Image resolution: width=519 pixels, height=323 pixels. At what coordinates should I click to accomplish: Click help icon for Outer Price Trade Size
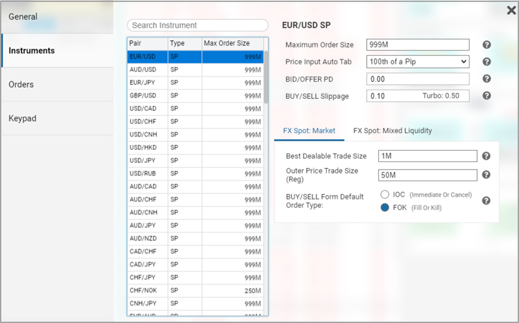pos(486,175)
